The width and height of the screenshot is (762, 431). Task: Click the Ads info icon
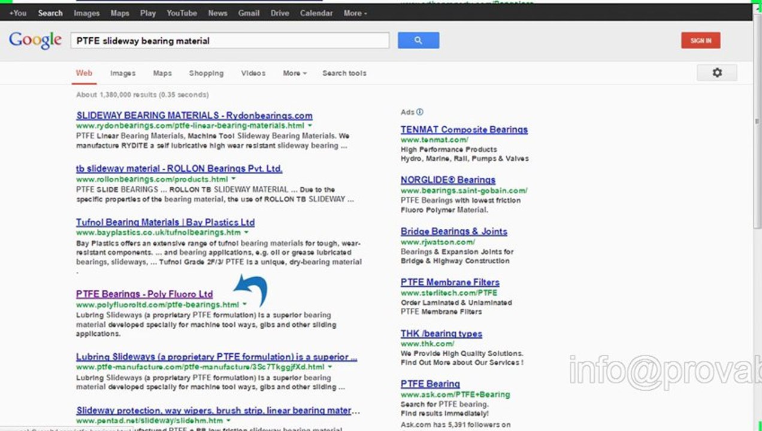point(419,112)
